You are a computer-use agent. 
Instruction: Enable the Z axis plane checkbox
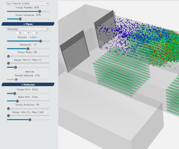tap(34, 33)
